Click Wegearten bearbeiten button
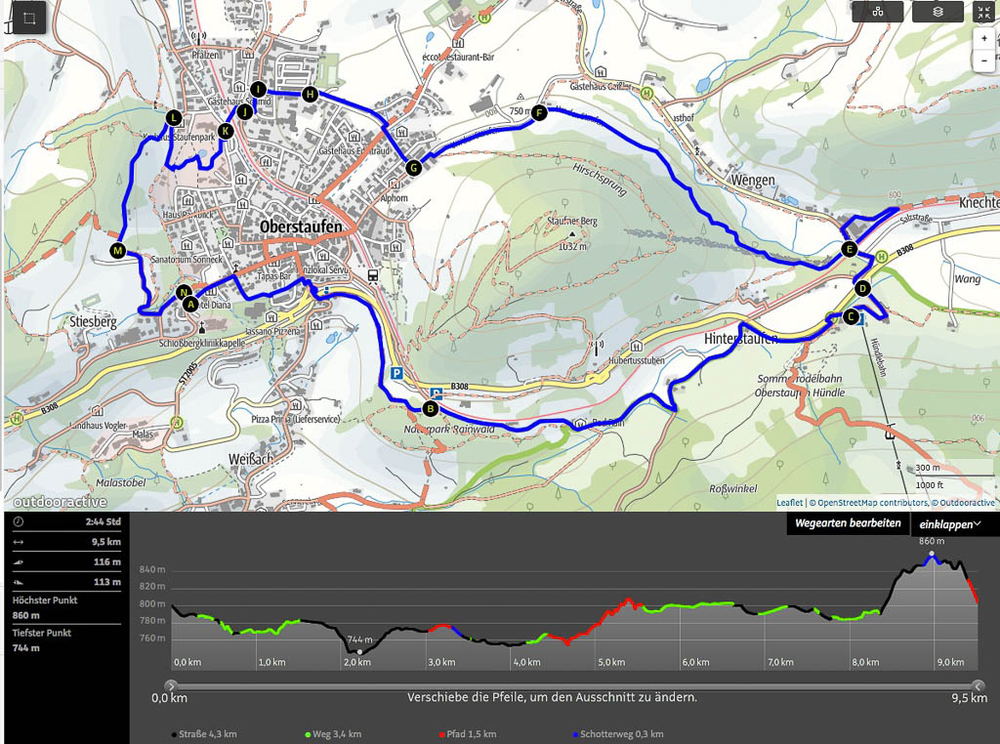 point(847,524)
